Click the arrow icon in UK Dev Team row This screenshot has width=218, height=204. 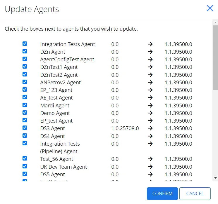coord(150,167)
